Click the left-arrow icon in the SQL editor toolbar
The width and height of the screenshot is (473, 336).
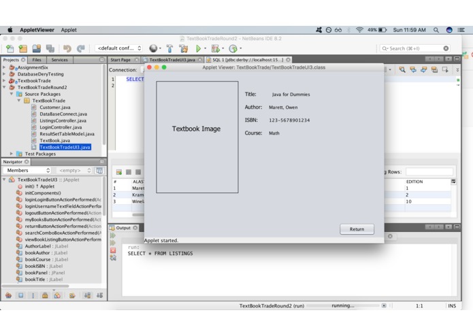(x=413, y=70)
